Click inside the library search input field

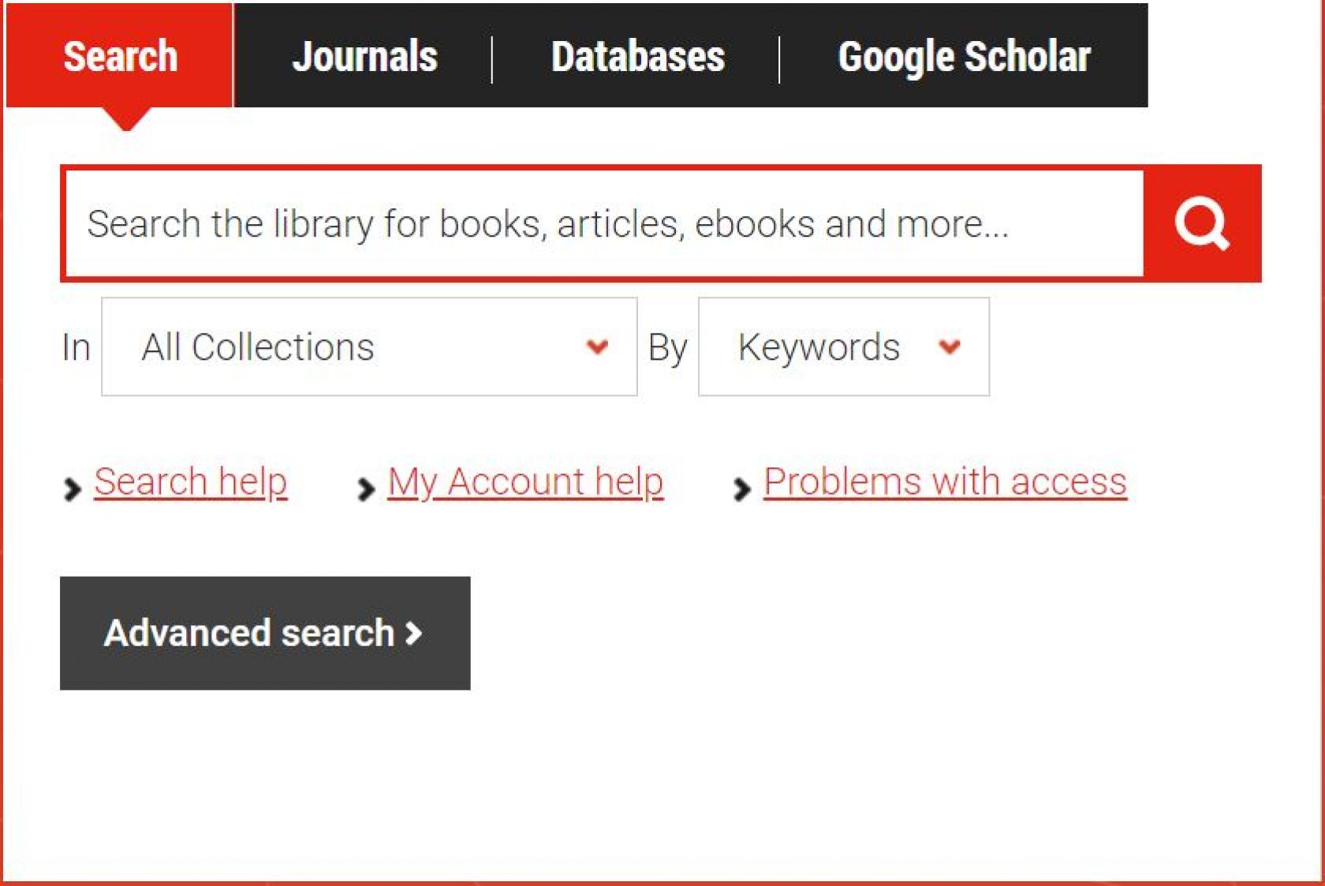pos(552,223)
